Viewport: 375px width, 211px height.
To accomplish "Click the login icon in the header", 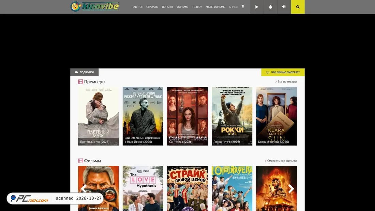I will [x=284, y=7].
